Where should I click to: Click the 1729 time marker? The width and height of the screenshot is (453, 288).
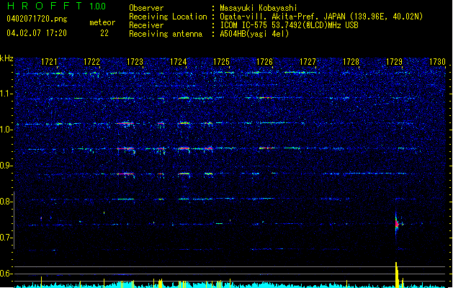(x=394, y=62)
